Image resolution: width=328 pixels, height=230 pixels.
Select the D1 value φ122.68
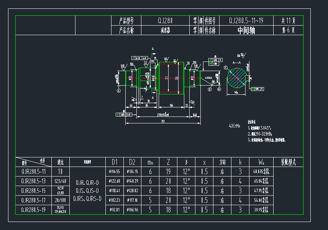[x=115, y=181]
